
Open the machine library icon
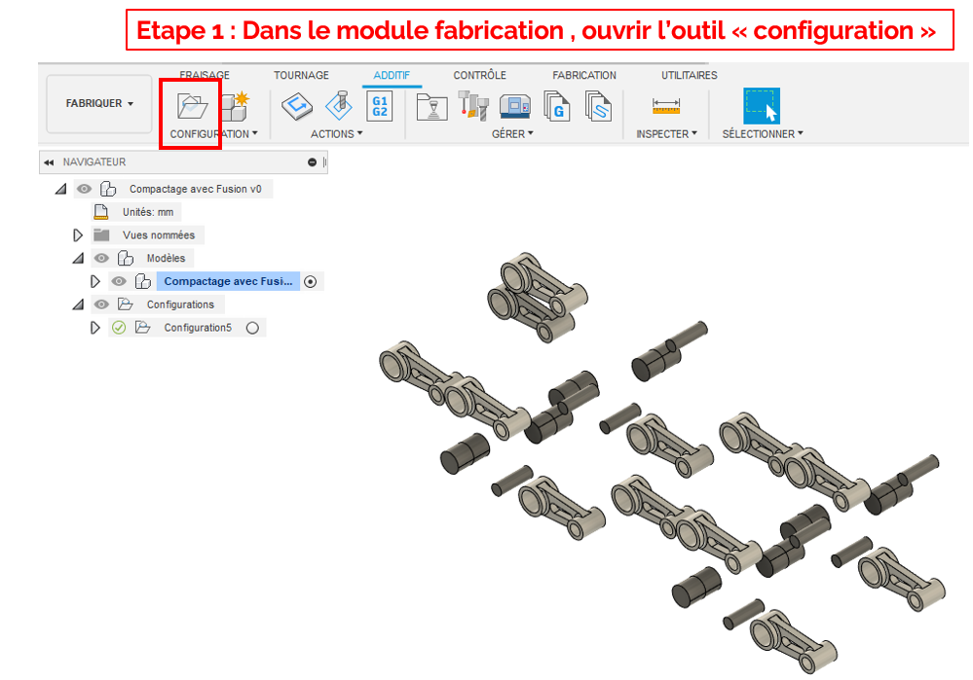[515, 106]
